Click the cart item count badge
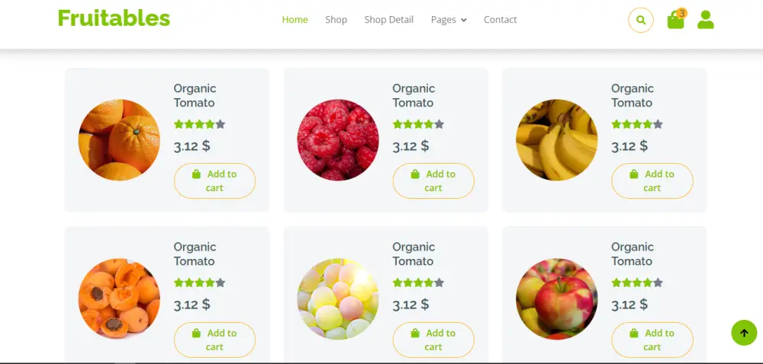Image resolution: width=763 pixels, height=364 pixels. [681, 13]
